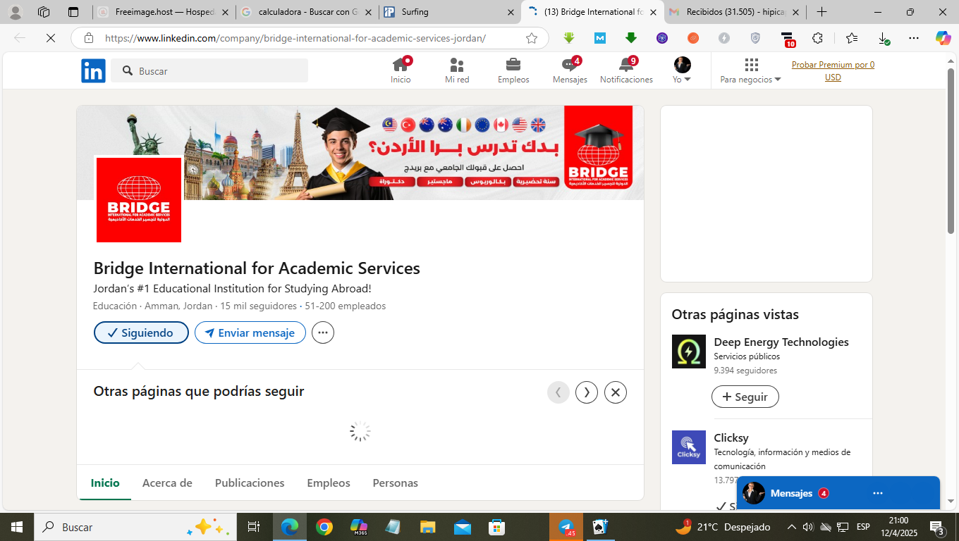
Task: Open Mi red network icon
Action: [457, 70]
